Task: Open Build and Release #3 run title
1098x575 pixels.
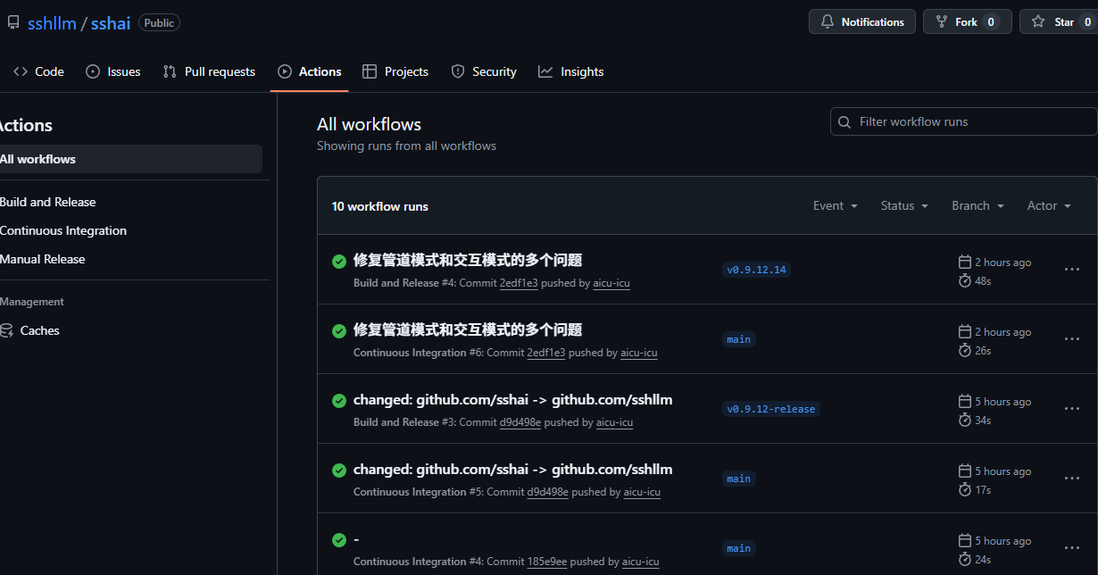Action: point(512,399)
